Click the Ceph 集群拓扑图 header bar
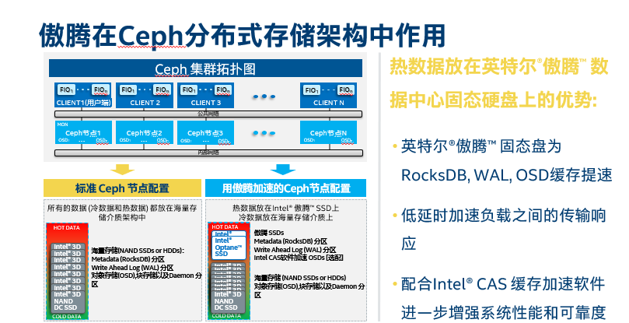Image resolution: width=629 pixels, height=323 pixels. coord(205,68)
